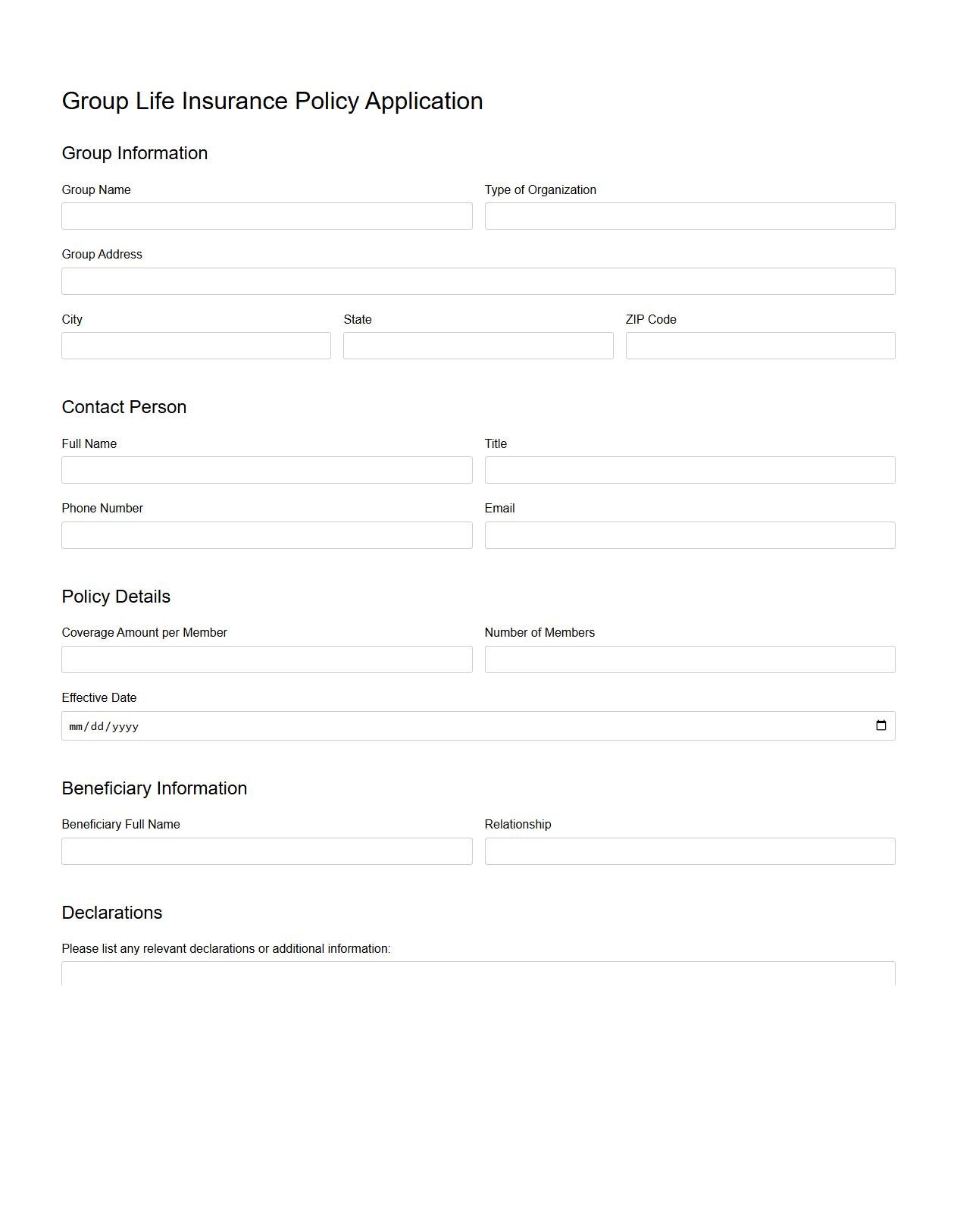Viewport: 957px width, 1228px height.
Task: Click the mm portion of Effective Date
Action: [x=74, y=725]
